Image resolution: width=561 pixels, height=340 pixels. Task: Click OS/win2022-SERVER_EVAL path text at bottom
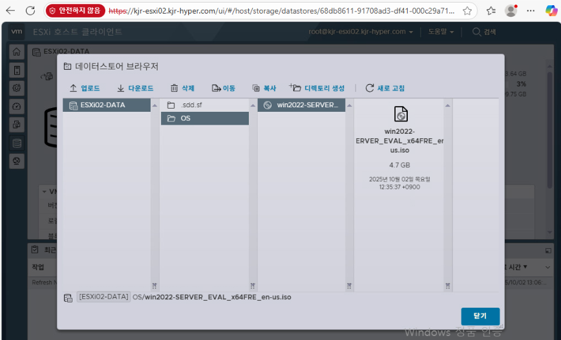(x=212, y=297)
